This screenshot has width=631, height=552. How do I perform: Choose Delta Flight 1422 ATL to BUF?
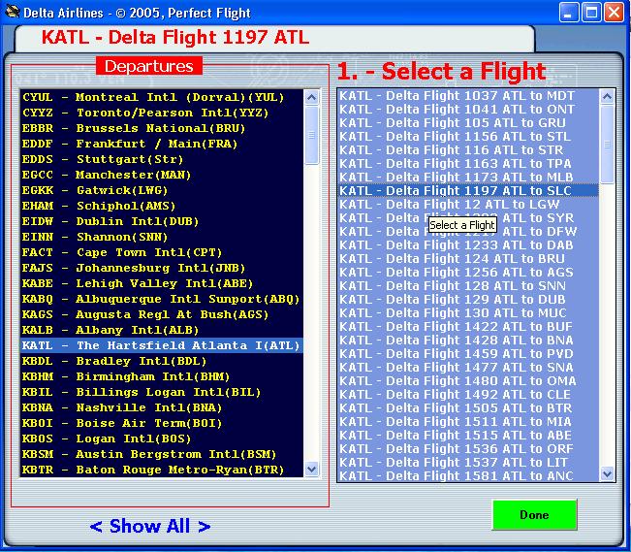click(x=468, y=326)
